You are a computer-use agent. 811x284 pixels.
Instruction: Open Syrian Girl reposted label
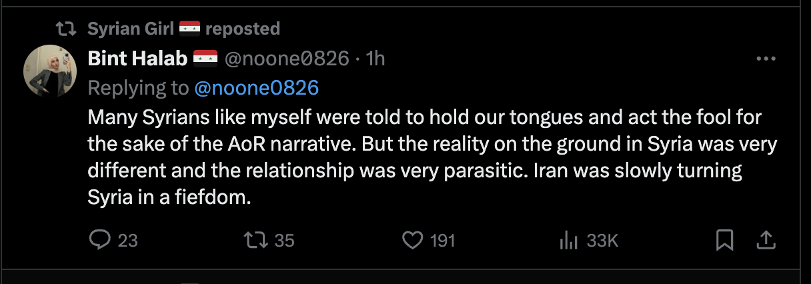183,29
